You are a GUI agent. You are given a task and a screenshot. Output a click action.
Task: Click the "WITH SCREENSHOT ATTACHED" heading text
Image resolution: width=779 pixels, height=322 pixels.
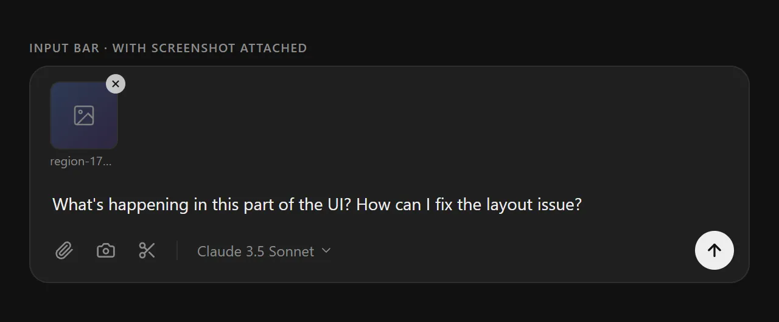click(209, 48)
